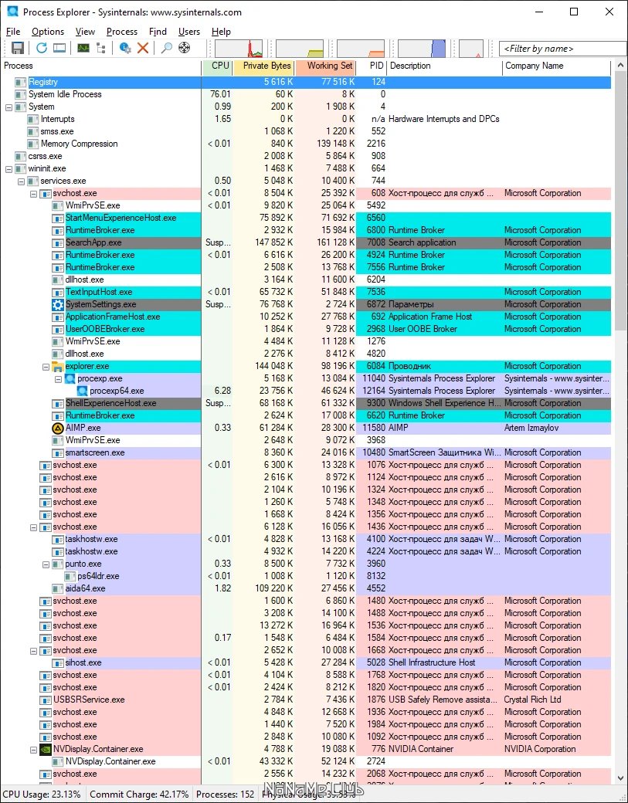
Task: Collapse the services.exe tree node
Action: coord(21,181)
